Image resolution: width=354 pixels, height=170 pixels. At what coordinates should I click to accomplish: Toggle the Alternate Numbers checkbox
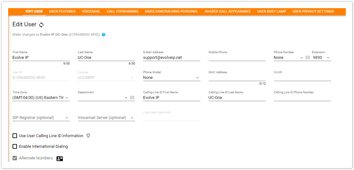coord(15,158)
